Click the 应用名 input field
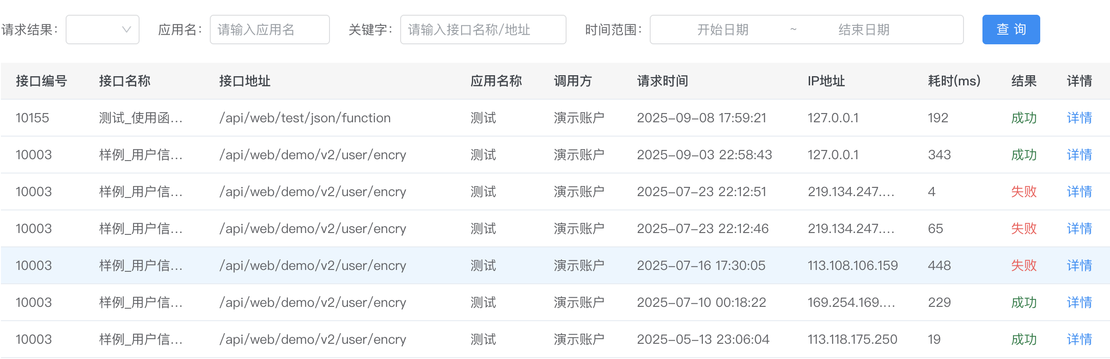 pyautogui.click(x=269, y=30)
